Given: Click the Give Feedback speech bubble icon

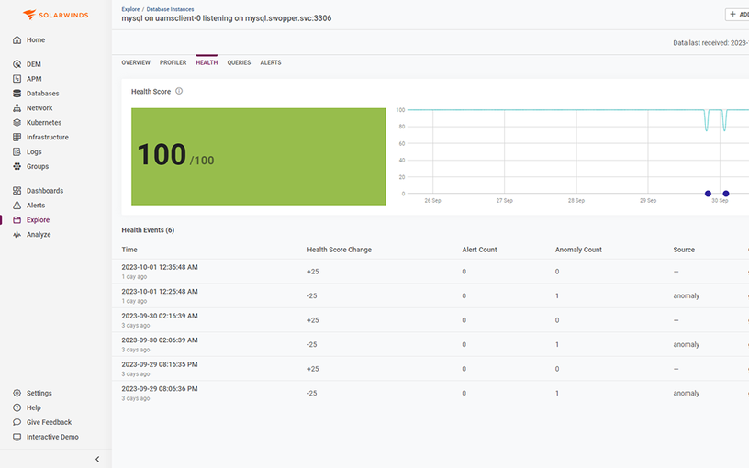Looking at the screenshot, I should (x=17, y=422).
